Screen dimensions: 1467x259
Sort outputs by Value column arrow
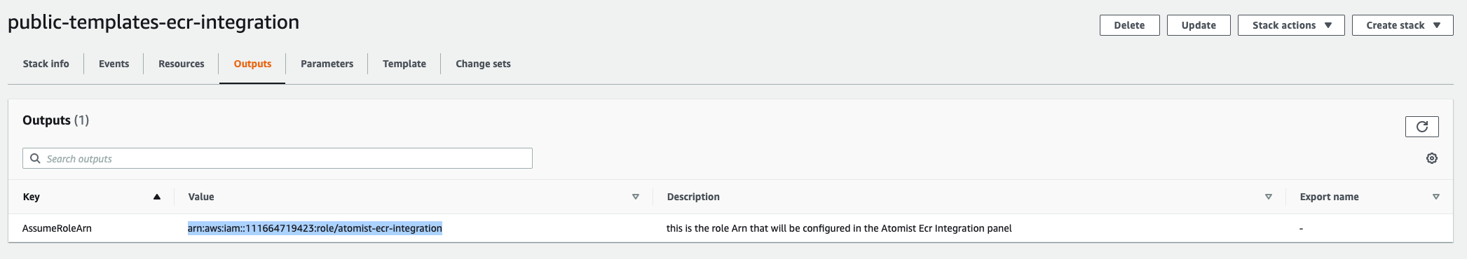[636, 197]
